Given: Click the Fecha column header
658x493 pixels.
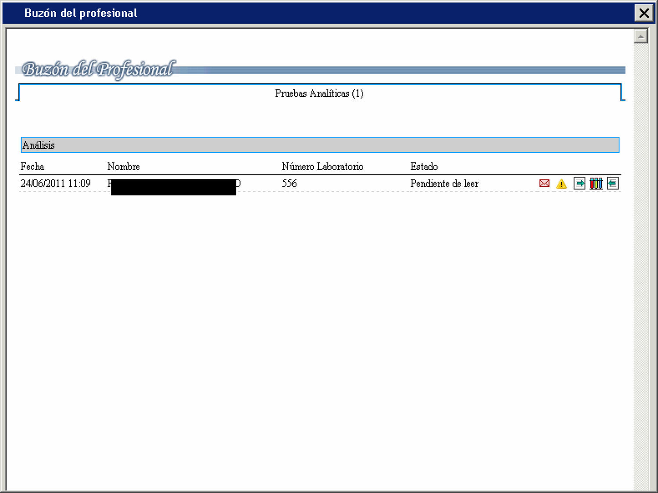Looking at the screenshot, I should pos(32,167).
